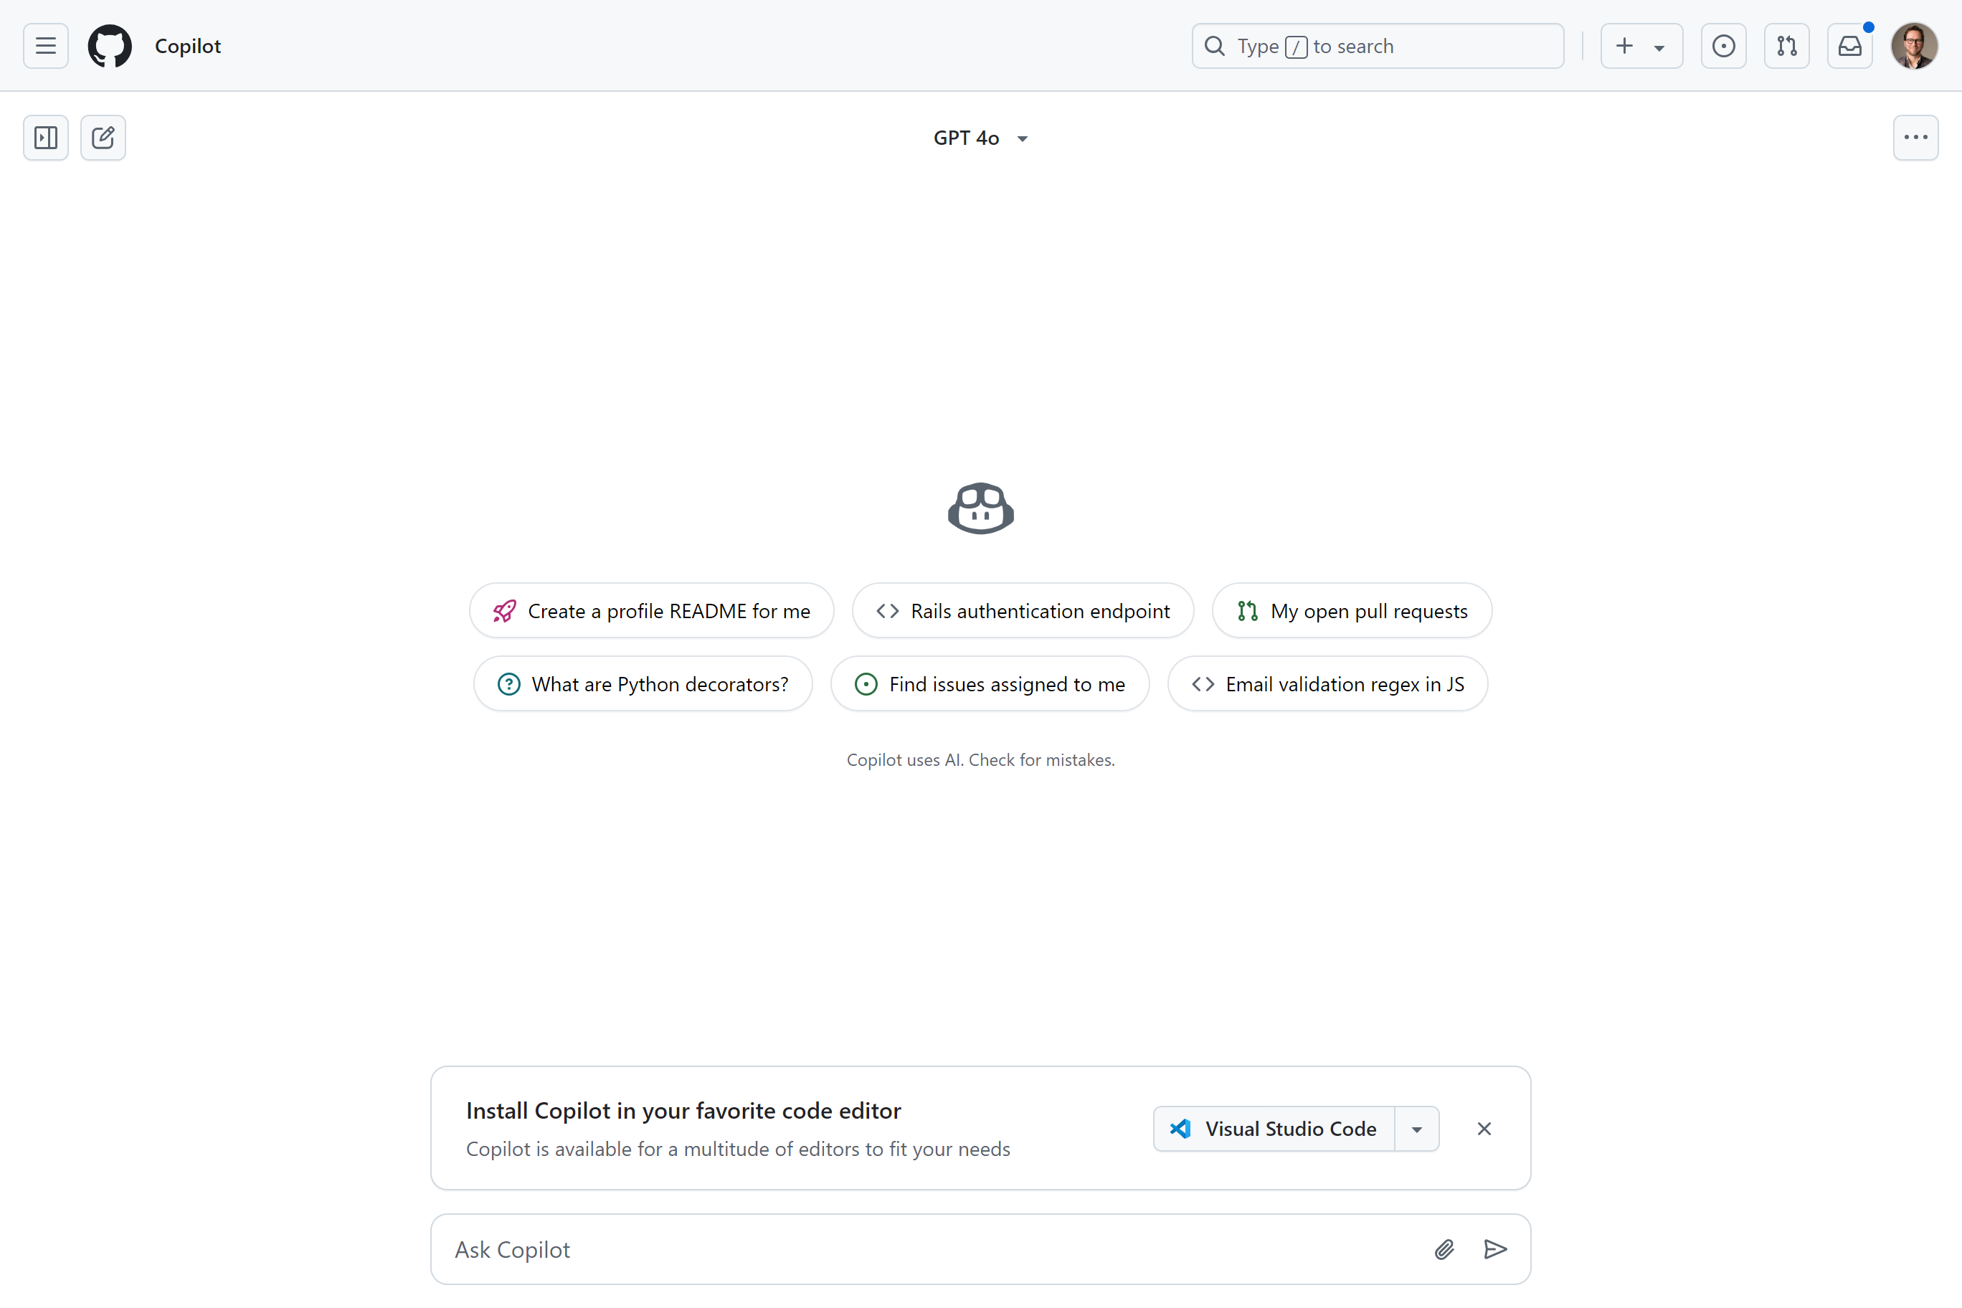Dismiss the install Copilot banner
Image resolution: width=1962 pixels, height=1308 pixels.
1484,1129
